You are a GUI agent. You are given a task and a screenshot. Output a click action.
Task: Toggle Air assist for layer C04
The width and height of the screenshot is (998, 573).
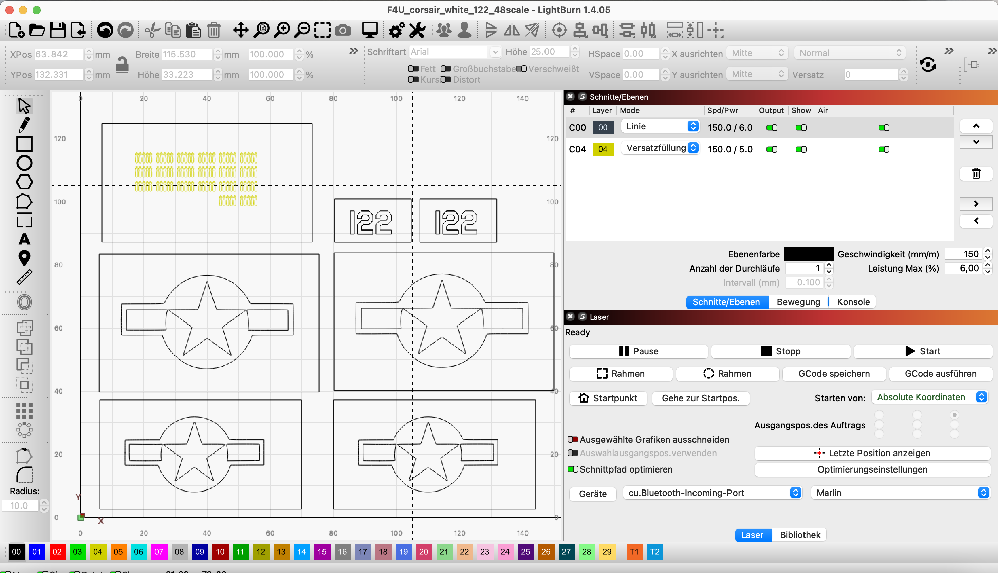point(884,149)
